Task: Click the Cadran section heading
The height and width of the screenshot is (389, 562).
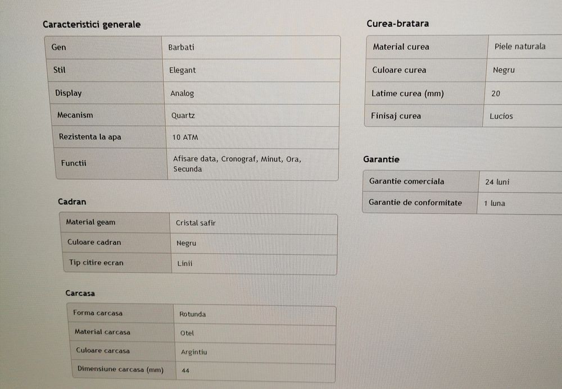Action: pyautogui.click(x=72, y=202)
